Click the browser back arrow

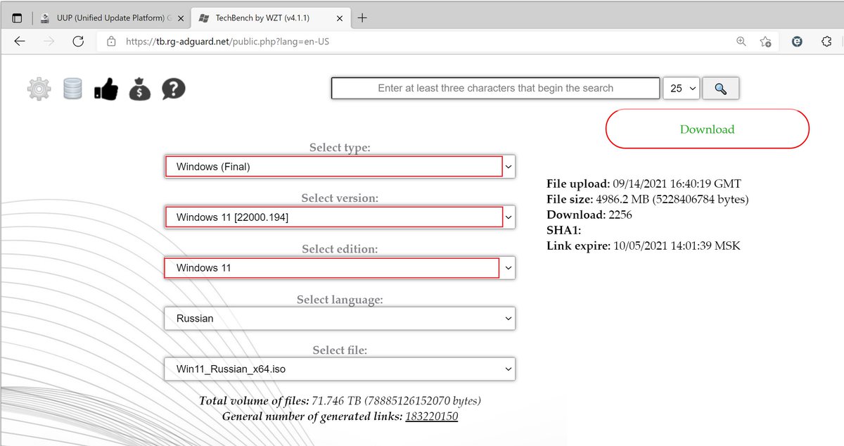tap(19, 42)
